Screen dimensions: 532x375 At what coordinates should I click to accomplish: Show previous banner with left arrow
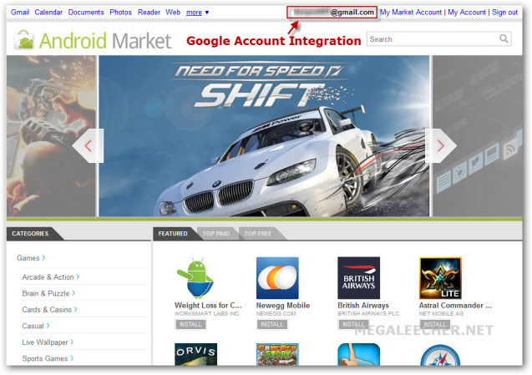[89, 146]
